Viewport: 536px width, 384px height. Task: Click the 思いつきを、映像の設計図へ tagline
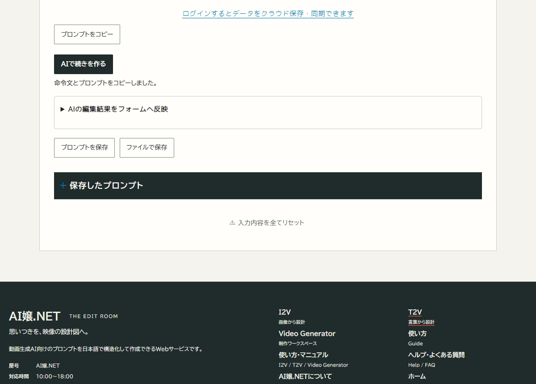(x=49, y=332)
